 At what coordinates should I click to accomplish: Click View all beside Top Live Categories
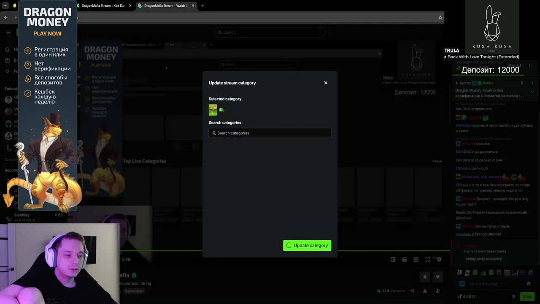[x=437, y=161]
